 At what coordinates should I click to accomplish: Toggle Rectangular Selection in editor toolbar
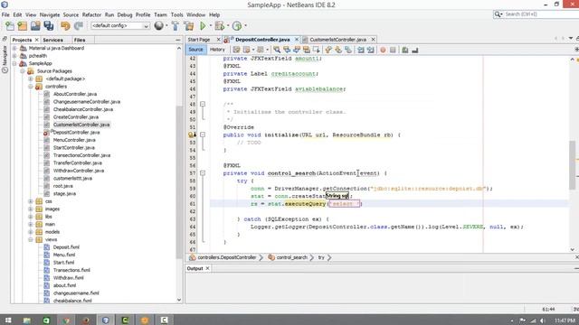coord(317,50)
